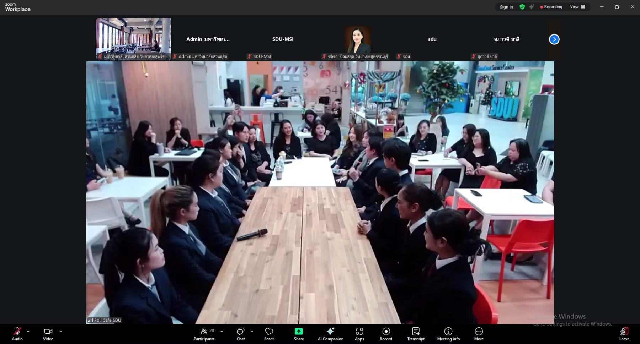The image size is (640, 344).
Task: Open the View layout menu
Action: coord(577,7)
